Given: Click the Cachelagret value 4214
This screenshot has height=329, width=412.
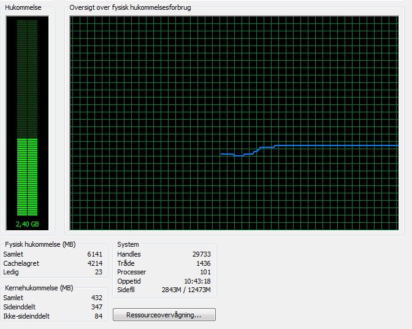Looking at the screenshot, I should [x=95, y=263].
